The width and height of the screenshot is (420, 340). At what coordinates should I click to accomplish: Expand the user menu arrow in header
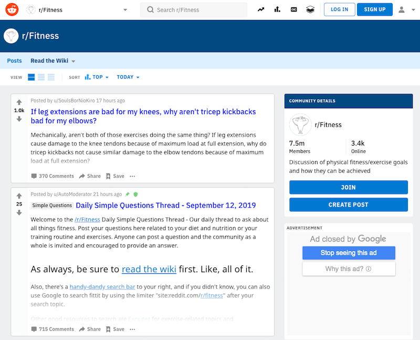click(413, 9)
